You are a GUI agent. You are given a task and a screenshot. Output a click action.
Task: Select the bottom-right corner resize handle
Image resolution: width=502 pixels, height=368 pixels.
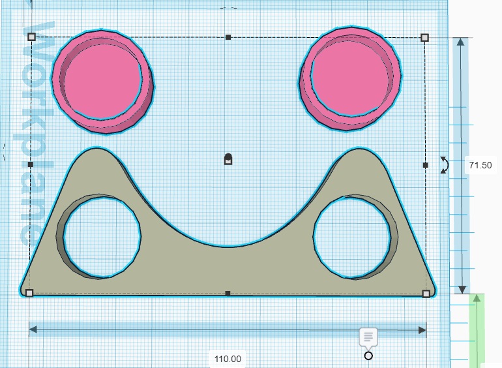click(x=426, y=294)
